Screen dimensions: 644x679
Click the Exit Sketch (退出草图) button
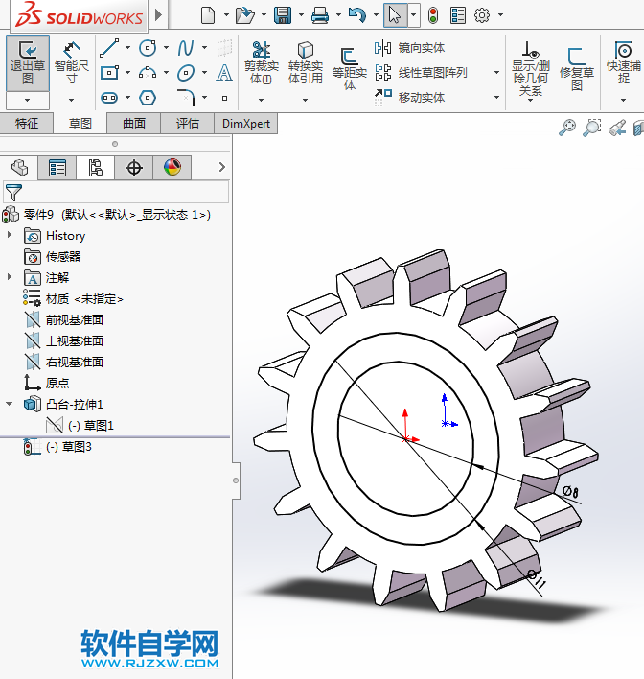(28, 63)
